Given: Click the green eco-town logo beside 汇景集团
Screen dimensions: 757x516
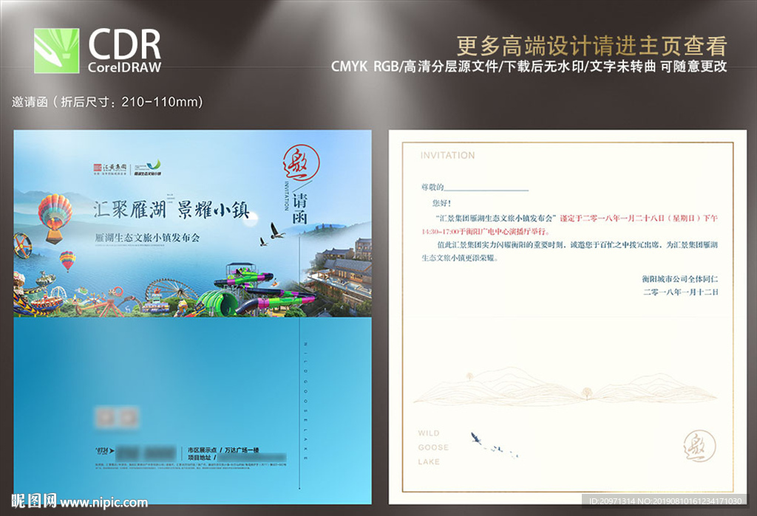Looking at the screenshot, I should point(147,168).
